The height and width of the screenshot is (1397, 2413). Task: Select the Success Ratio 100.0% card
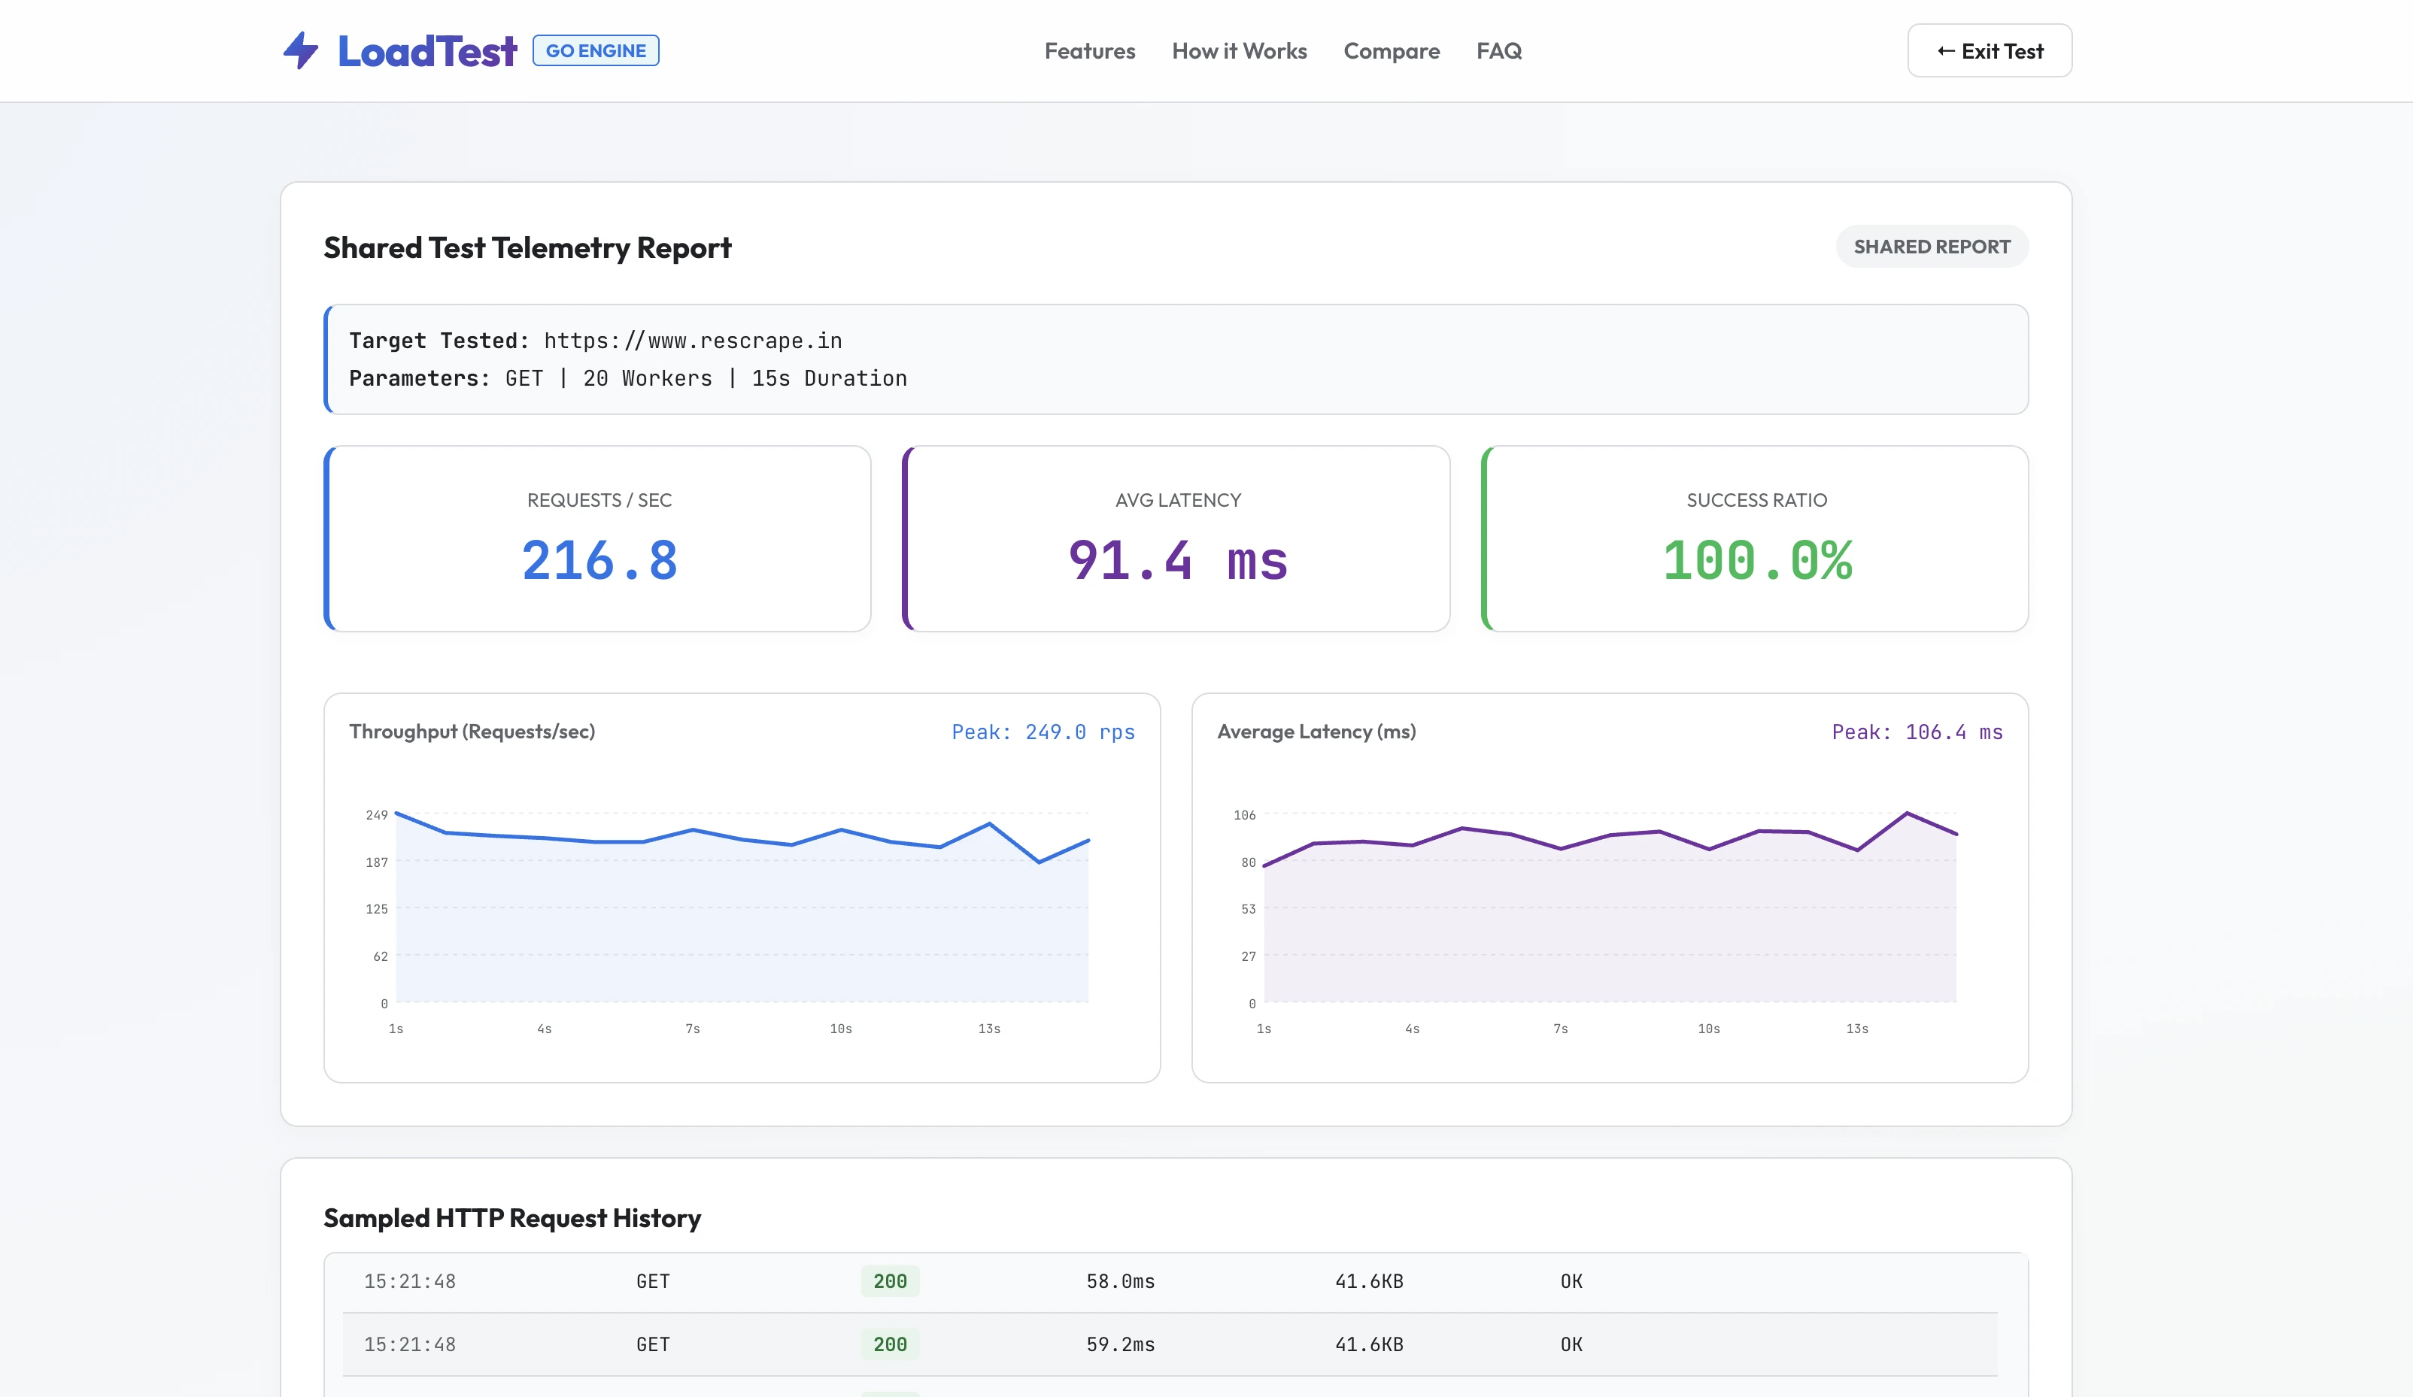1754,538
